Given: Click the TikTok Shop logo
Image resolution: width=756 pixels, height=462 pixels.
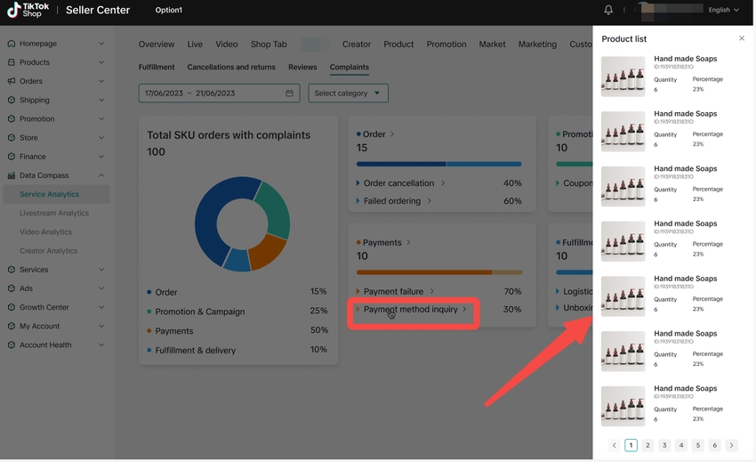Looking at the screenshot, I should 28,10.
